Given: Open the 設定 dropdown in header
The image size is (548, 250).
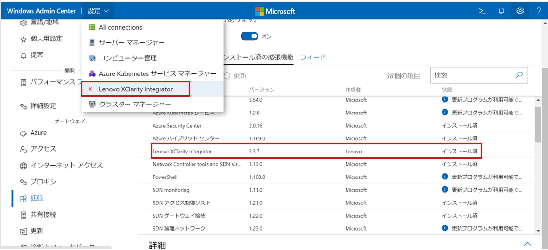Looking at the screenshot, I should click(x=98, y=11).
